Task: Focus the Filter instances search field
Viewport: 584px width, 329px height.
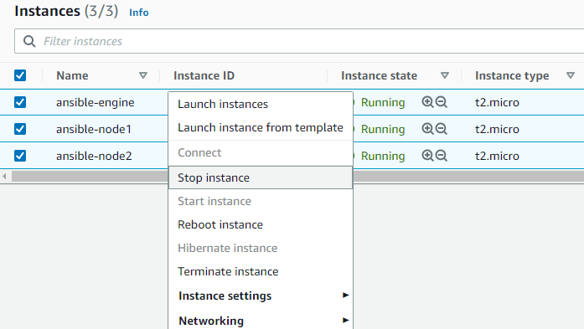Action: 299,41
